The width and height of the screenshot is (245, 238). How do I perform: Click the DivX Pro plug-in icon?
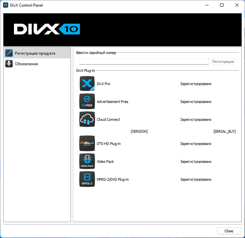(87, 84)
